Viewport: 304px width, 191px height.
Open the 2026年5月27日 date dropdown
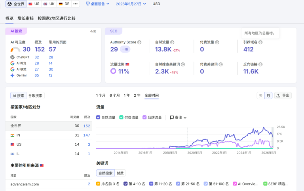(x=131, y=4)
